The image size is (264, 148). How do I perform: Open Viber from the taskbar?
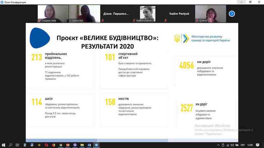(75, 145)
